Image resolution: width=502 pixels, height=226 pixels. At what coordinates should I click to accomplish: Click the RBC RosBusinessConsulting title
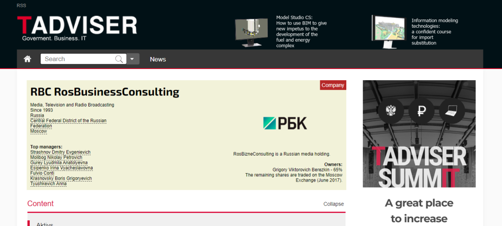pos(105,92)
